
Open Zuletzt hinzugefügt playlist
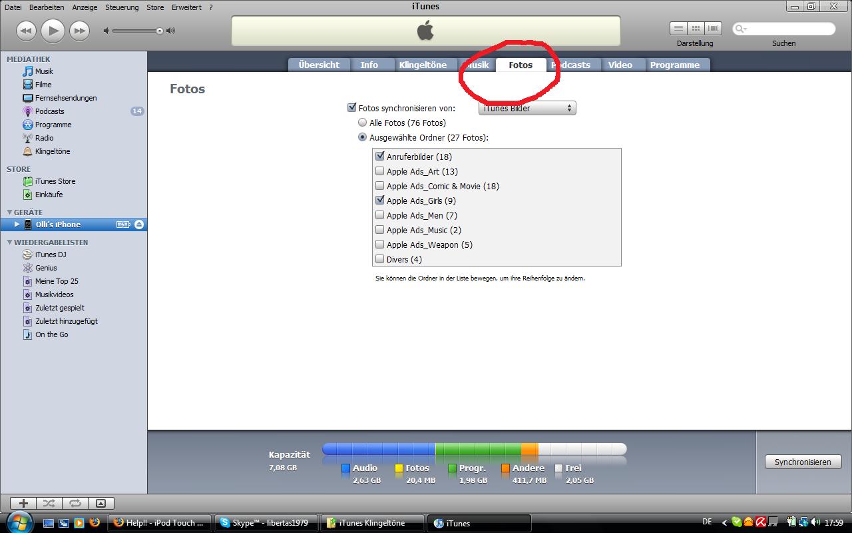[66, 321]
